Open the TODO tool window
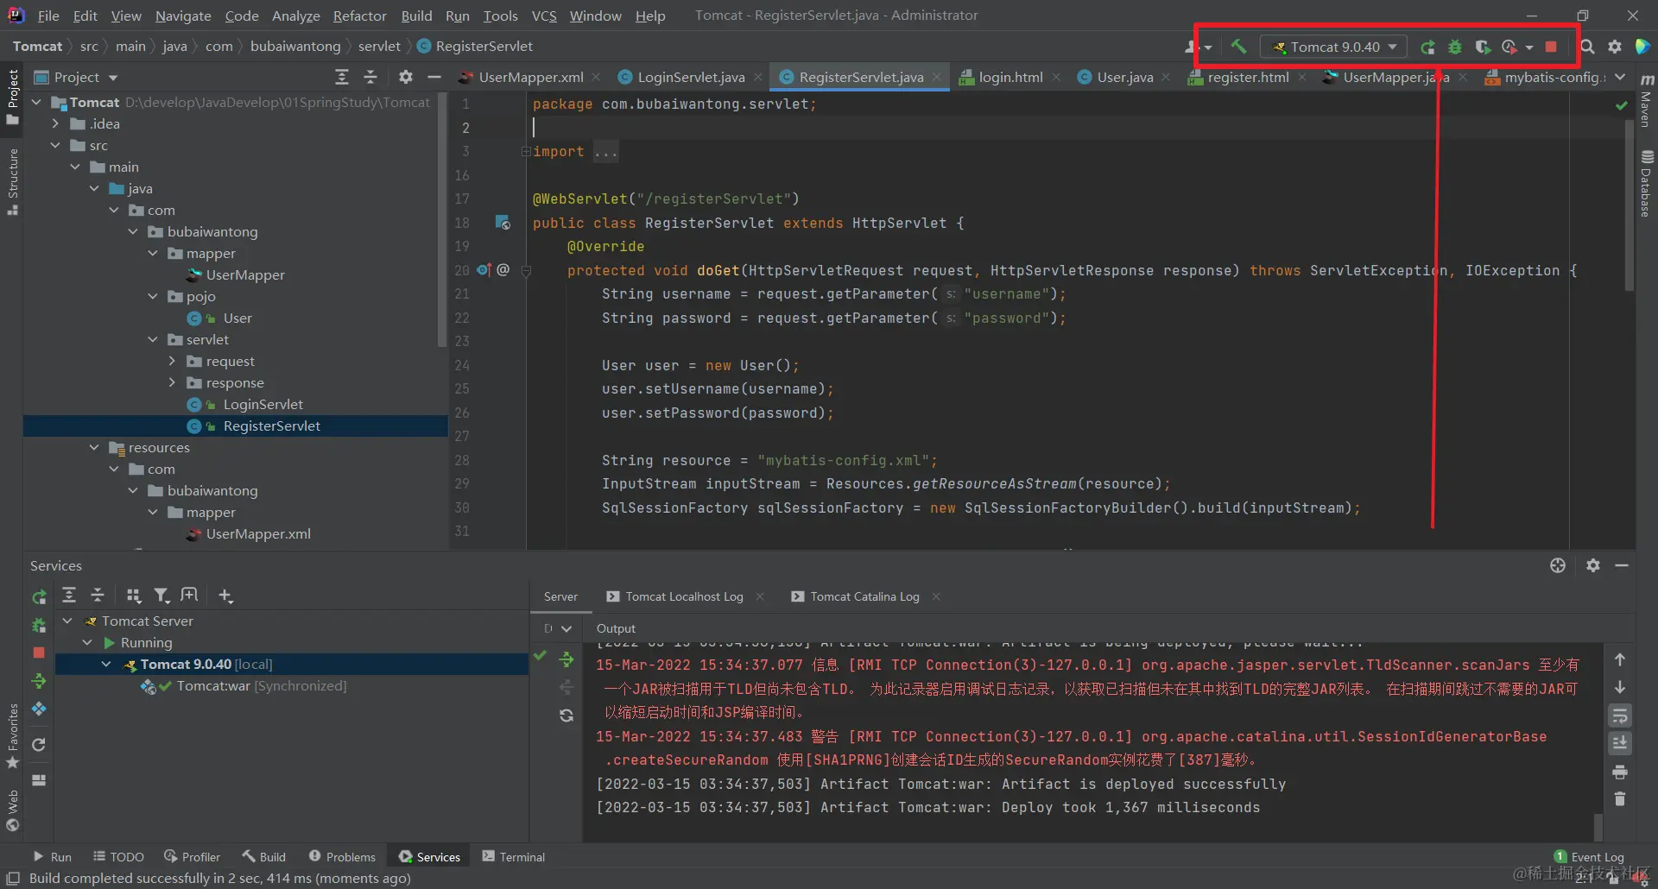The image size is (1658, 889). click(x=118, y=856)
